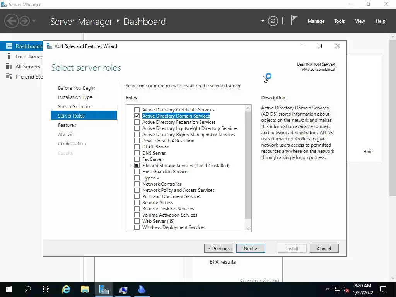The width and height of the screenshot is (396, 297).
Task: Click roles list scrollbar down arrow
Action: point(248,229)
